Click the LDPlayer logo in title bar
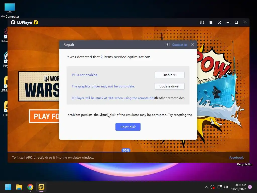 [x=24, y=22]
